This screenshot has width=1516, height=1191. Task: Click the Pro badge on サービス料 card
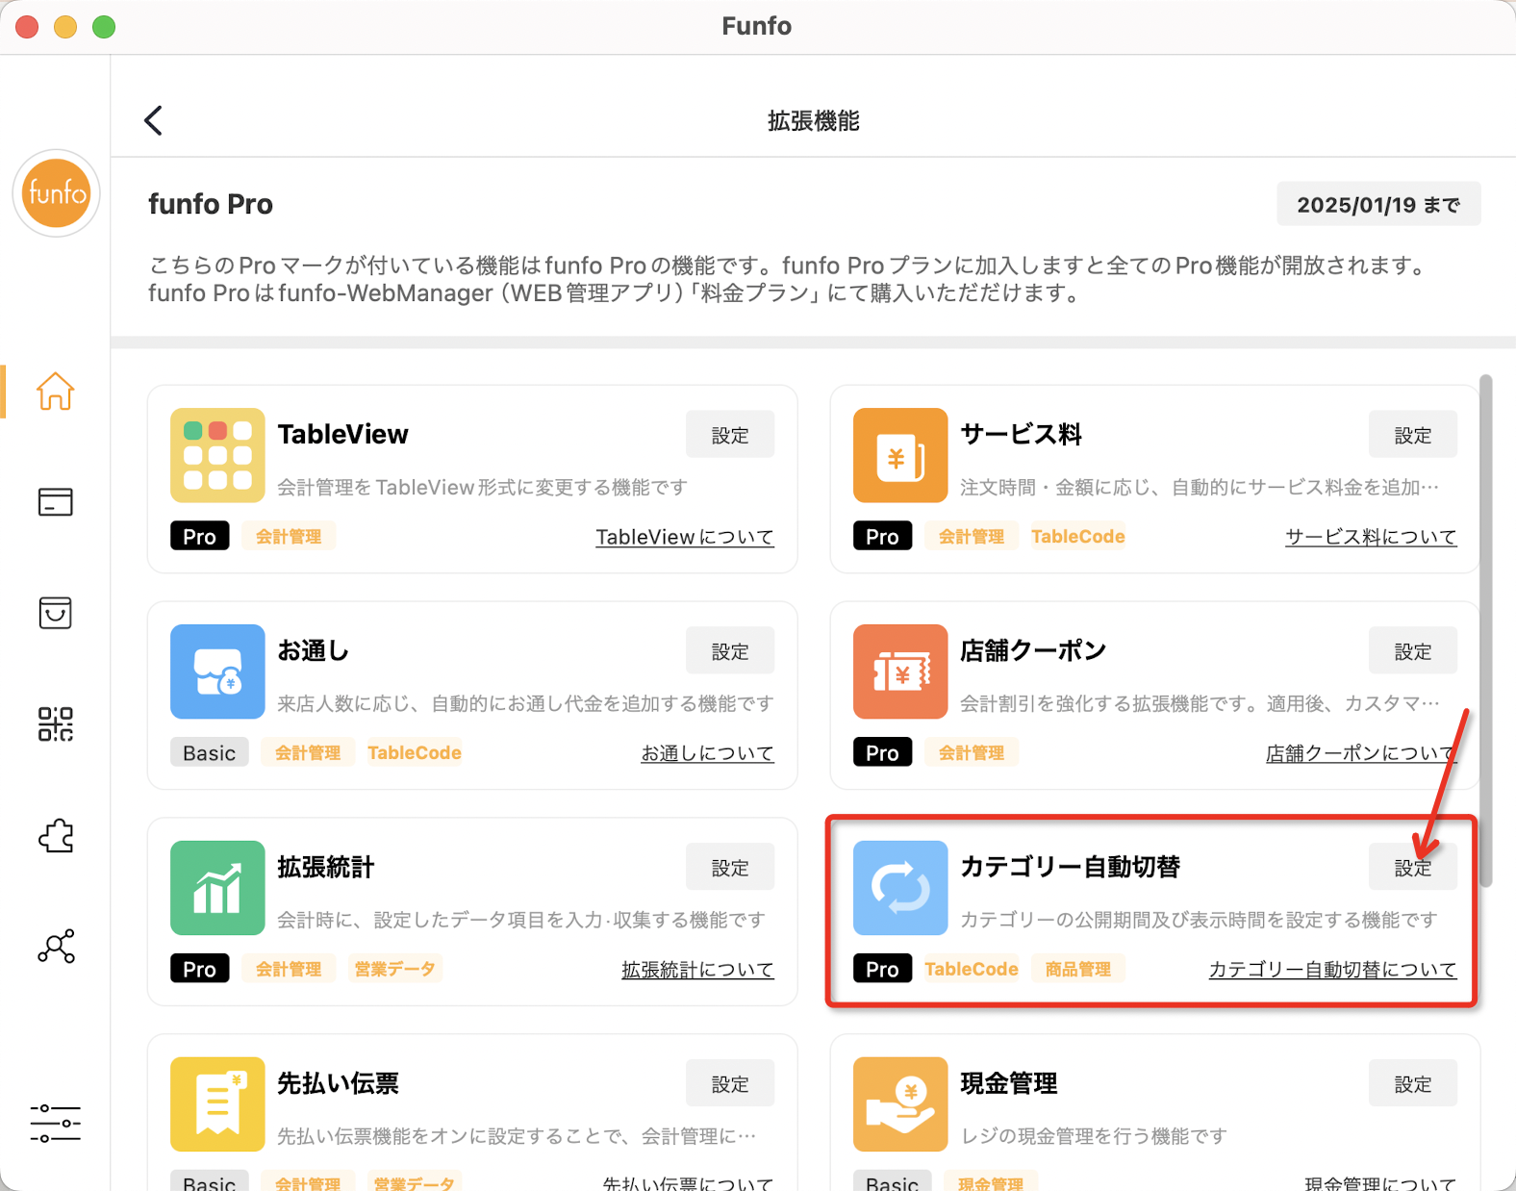883,536
